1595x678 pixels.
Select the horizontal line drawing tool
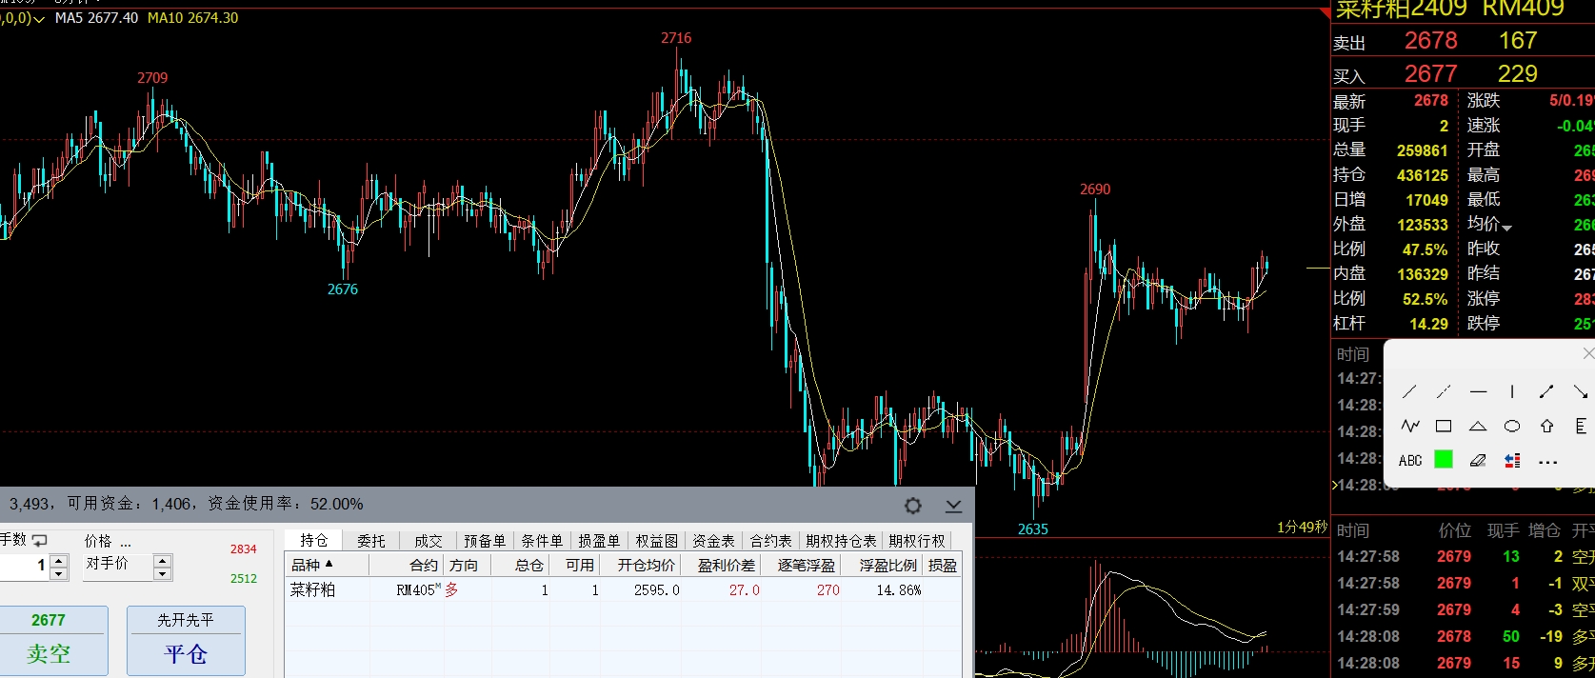[1478, 392]
